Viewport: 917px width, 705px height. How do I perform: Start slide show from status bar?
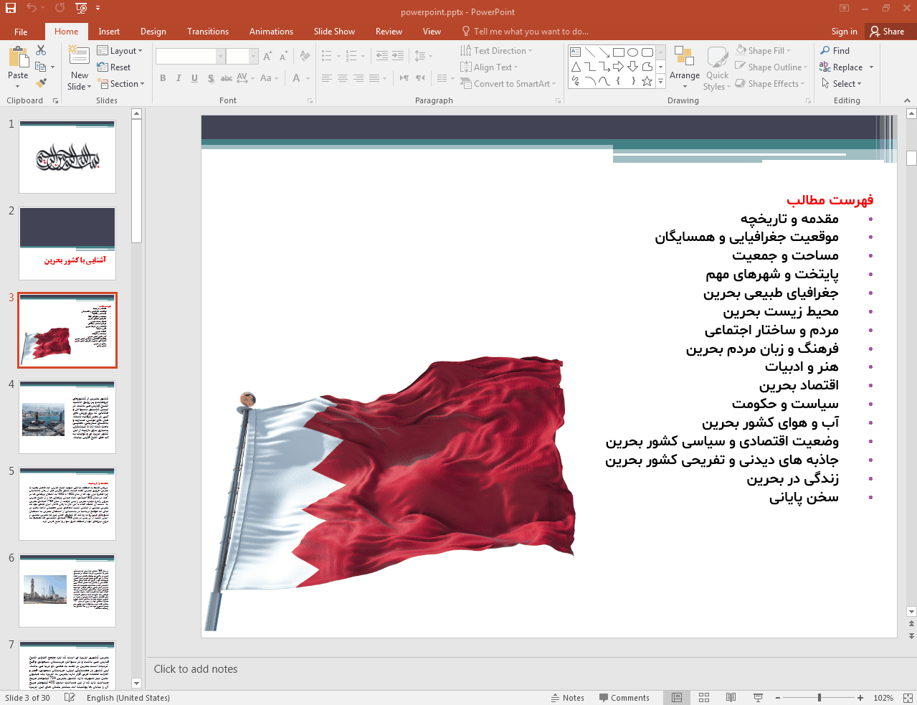758,698
